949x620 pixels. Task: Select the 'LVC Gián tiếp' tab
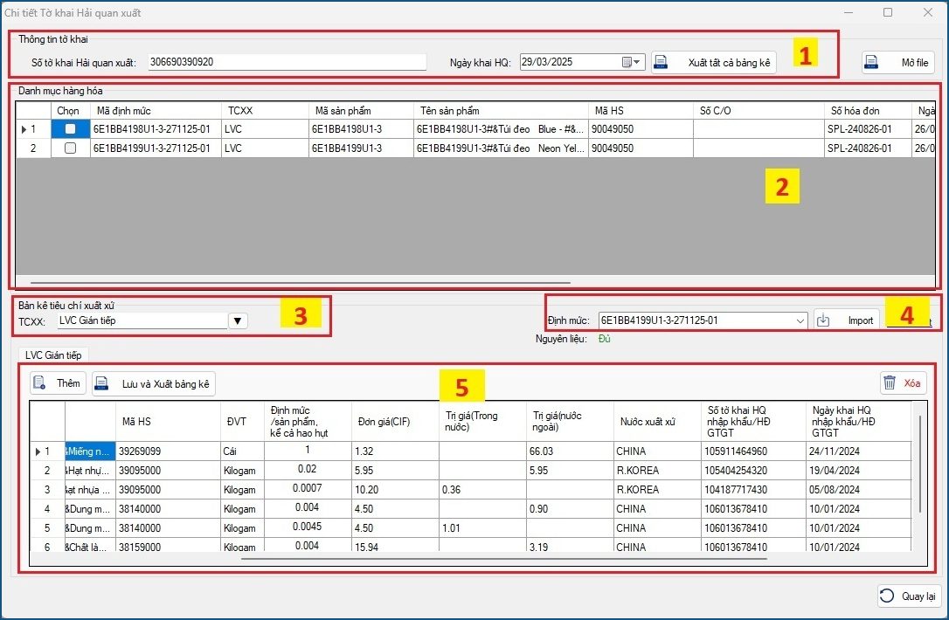[x=52, y=355]
